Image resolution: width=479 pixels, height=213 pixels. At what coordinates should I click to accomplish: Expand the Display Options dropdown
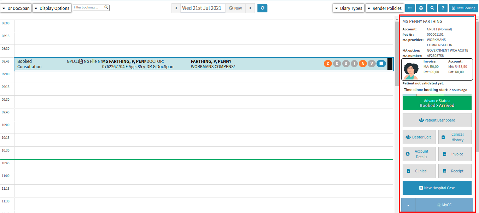52,8
